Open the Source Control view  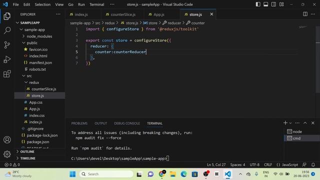(x=7, y=44)
